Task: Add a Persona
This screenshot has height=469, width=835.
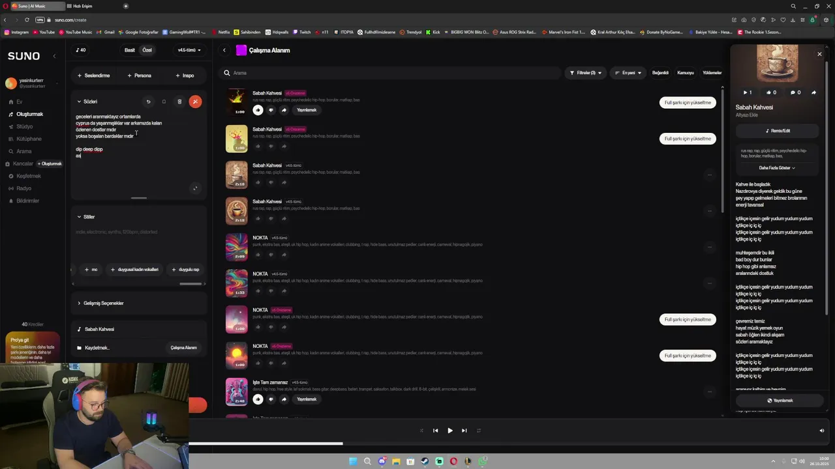Action: point(140,76)
